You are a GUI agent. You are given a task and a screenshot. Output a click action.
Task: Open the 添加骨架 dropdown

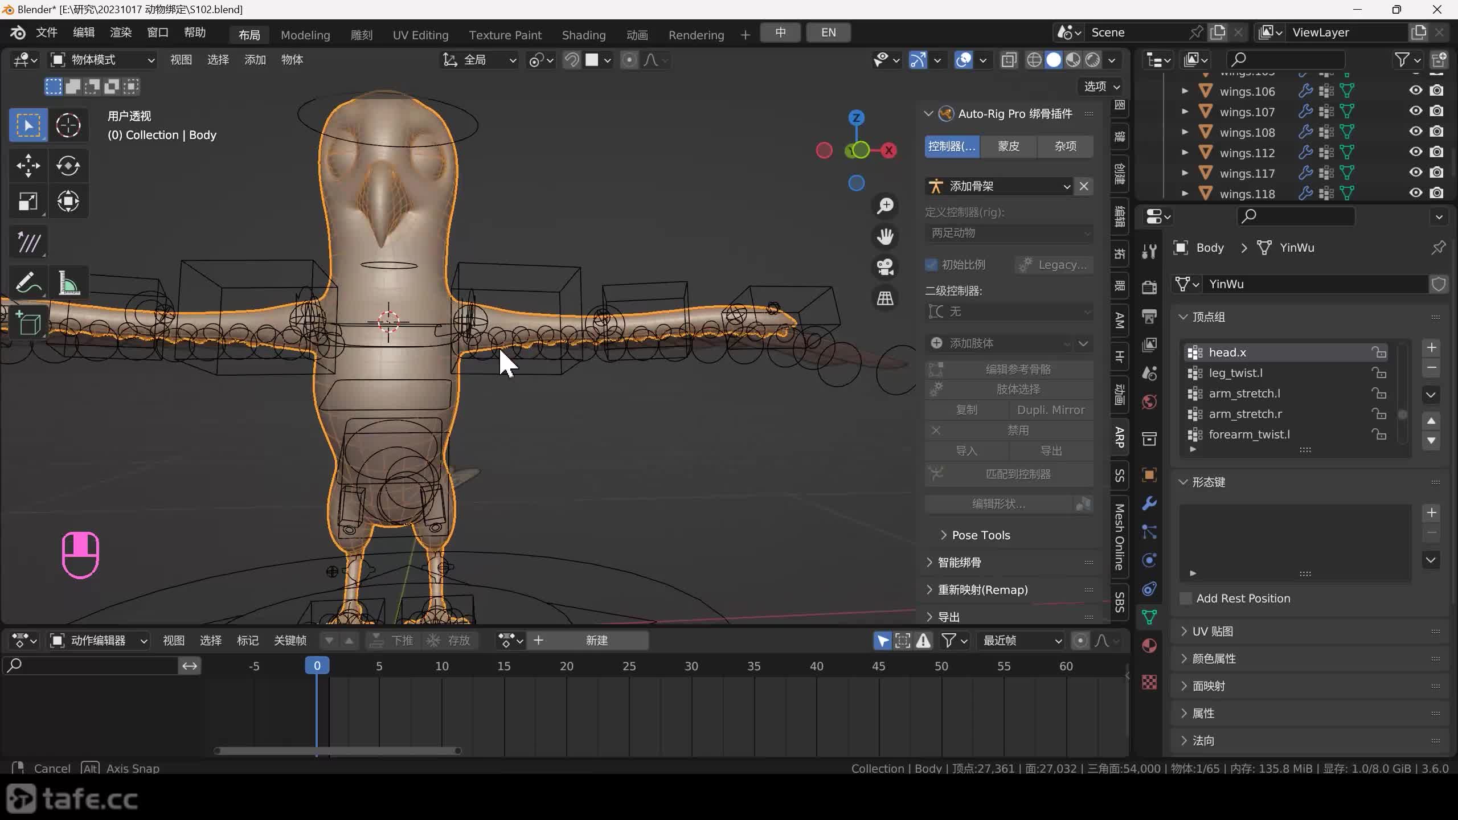[x=1000, y=186]
